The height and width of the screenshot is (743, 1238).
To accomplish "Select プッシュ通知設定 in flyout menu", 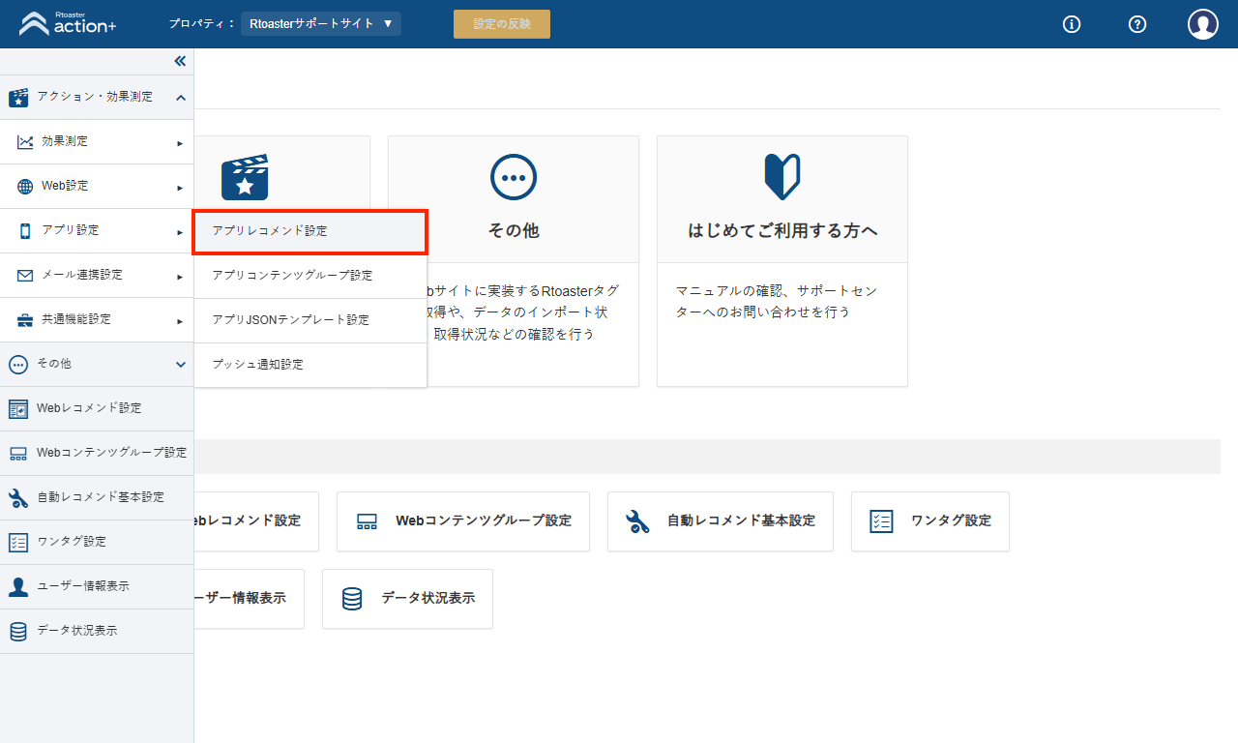I will [x=310, y=365].
